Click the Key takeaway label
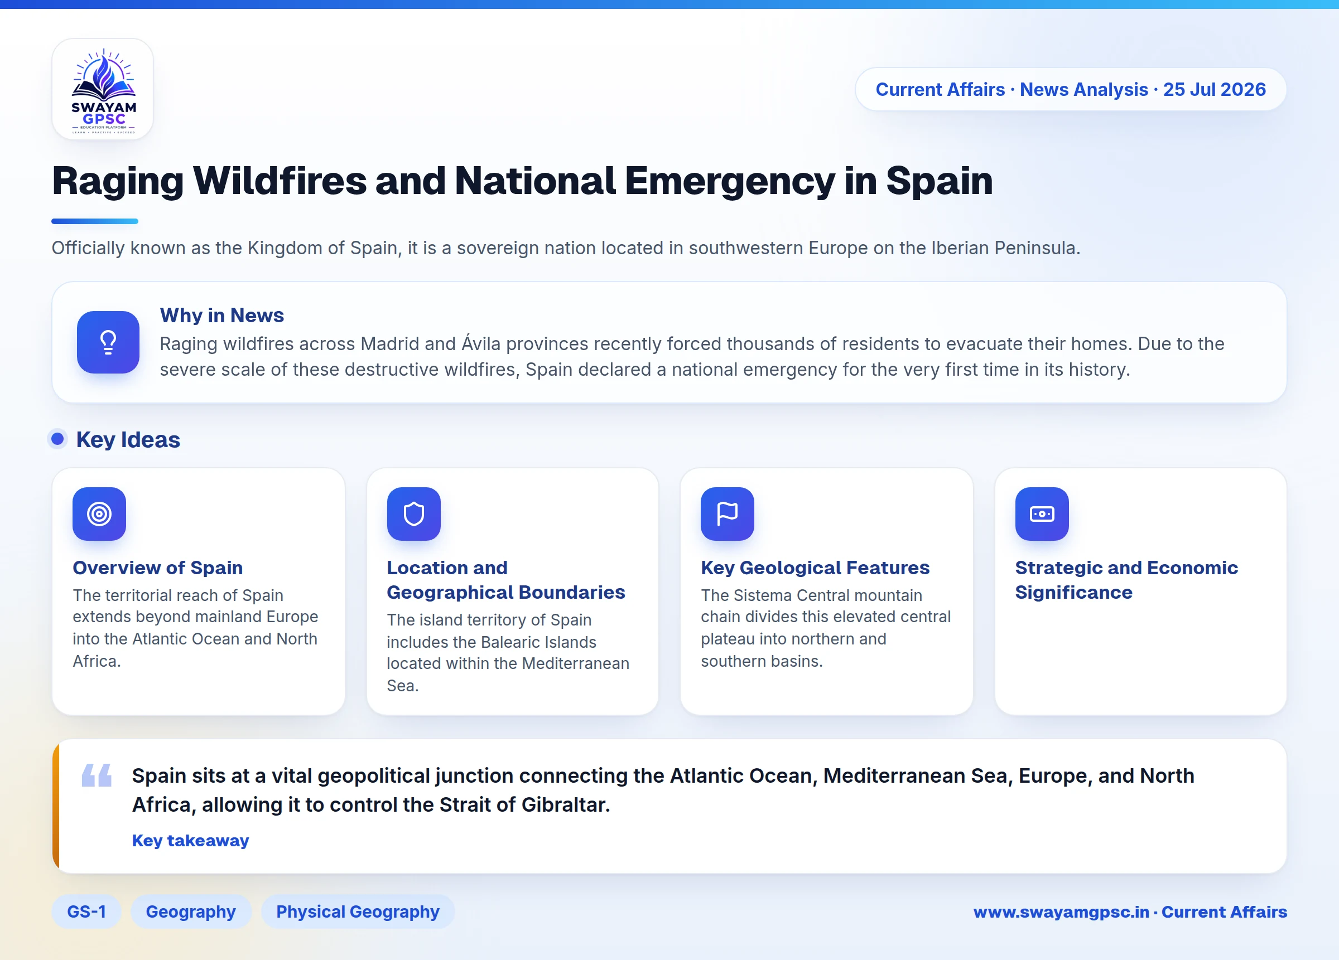The width and height of the screenshot is (1339, 960). (x=190, y=840)
